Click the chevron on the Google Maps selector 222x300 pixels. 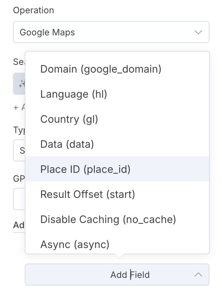coord(198,32)
